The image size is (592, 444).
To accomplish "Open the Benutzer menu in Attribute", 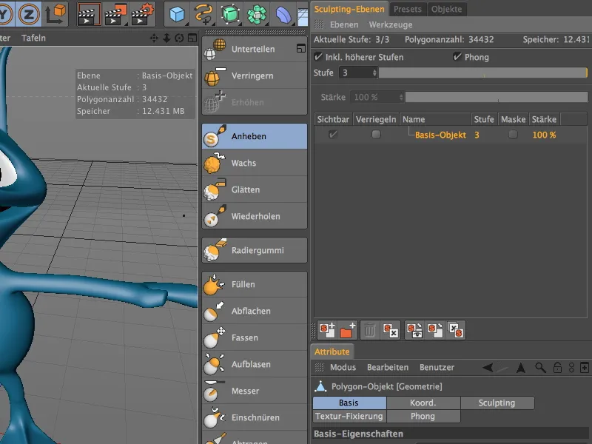I will point(437,367).
